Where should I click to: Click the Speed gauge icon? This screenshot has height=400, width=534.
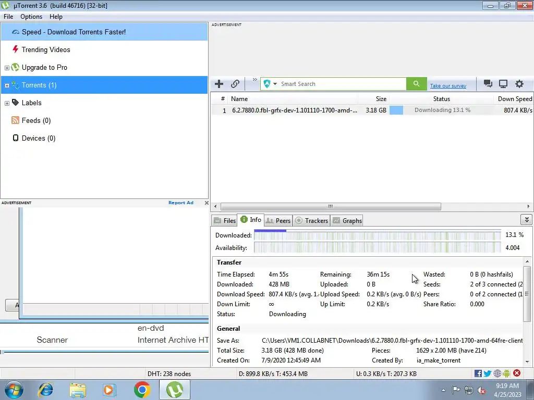tap(15, 32)
